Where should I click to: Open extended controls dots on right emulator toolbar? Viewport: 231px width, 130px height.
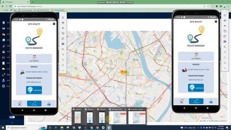(x=225, y=68)
